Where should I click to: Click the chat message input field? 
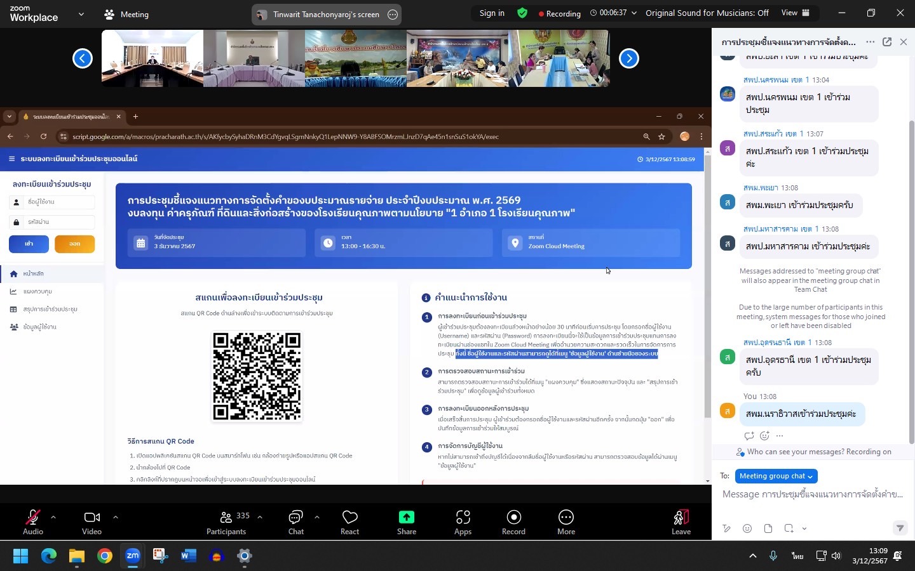click(x=813, y=494)
